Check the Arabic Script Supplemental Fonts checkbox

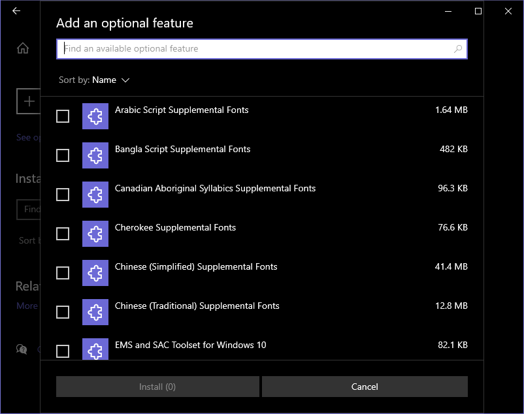click(x=63, y=116)
